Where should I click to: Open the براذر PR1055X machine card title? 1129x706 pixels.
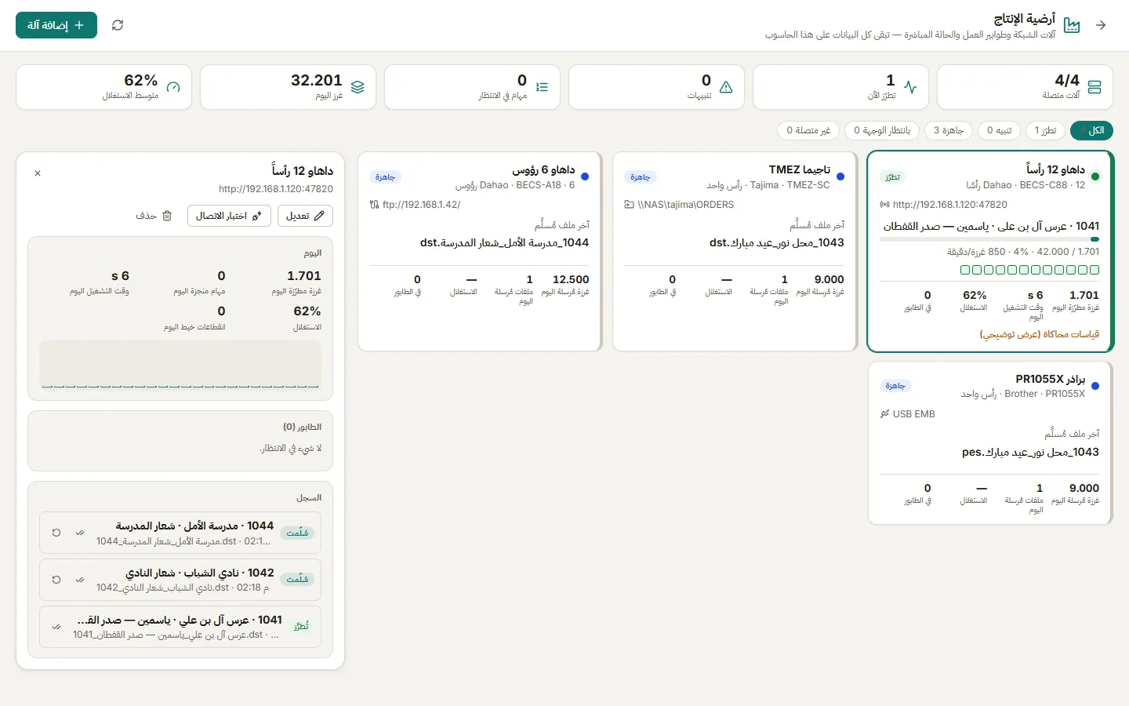coord(1051,379)
